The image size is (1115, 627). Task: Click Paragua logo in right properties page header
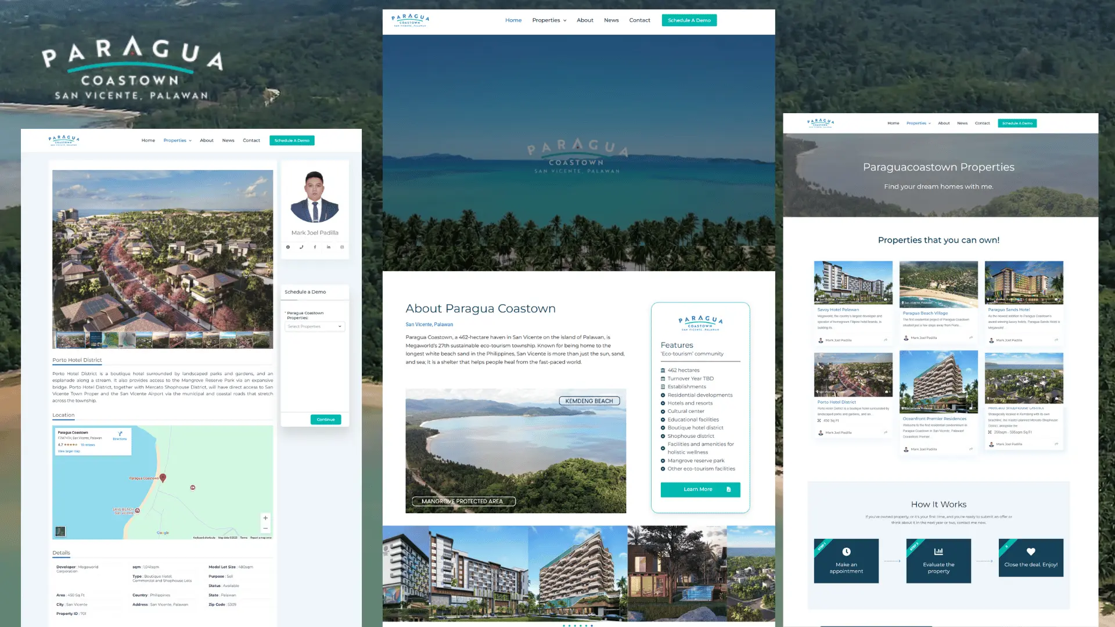pyautogui.click(x=821, y=123)
